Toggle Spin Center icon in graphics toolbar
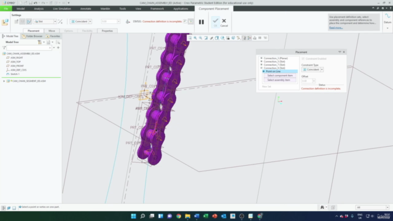 (249, 38)
